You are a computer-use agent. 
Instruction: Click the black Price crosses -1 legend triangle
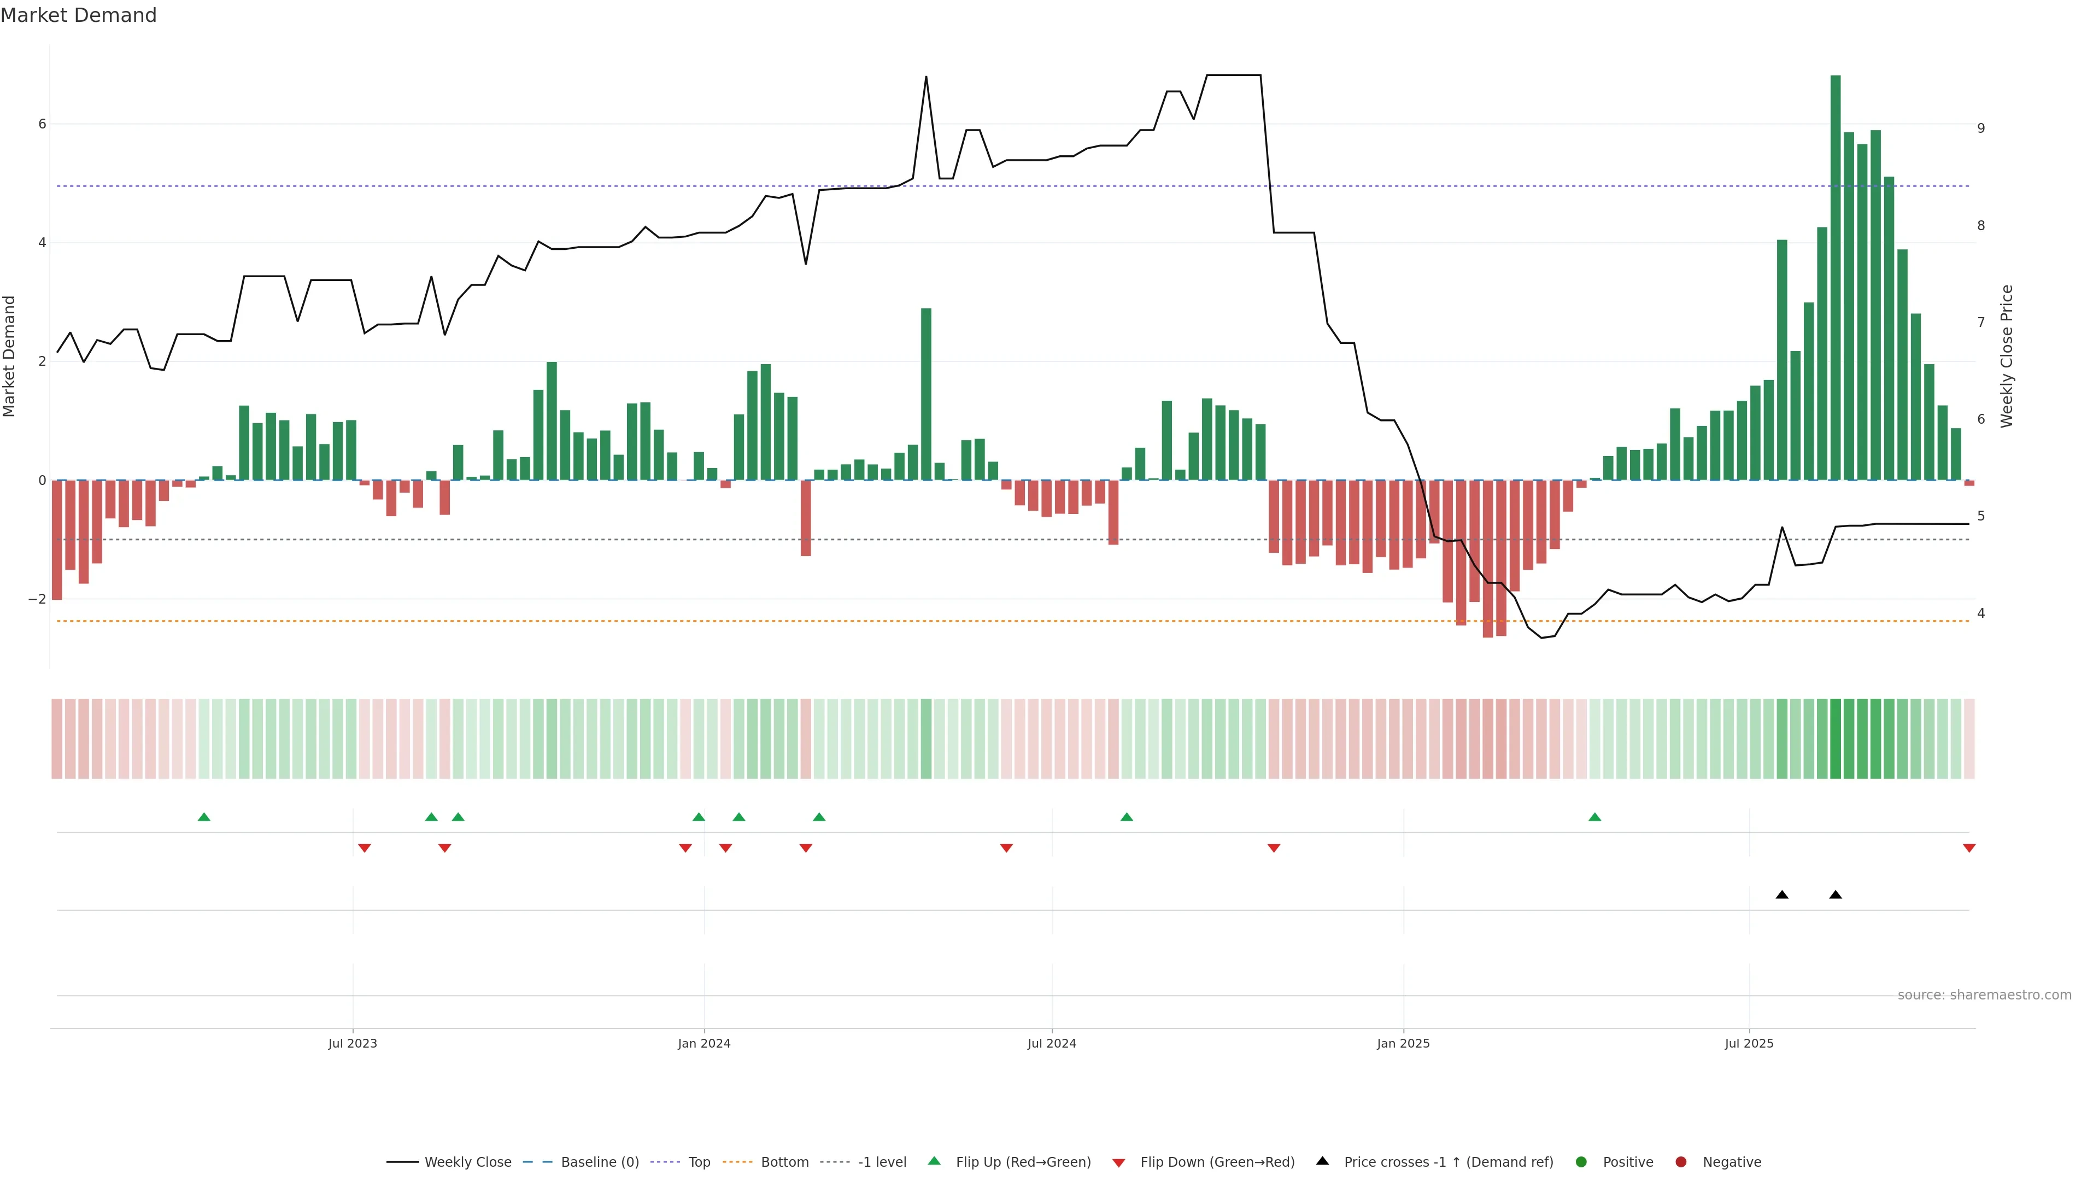(x=1322, y=1161)
